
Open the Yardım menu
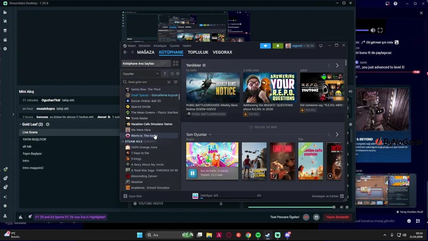[x=187, y=46]
